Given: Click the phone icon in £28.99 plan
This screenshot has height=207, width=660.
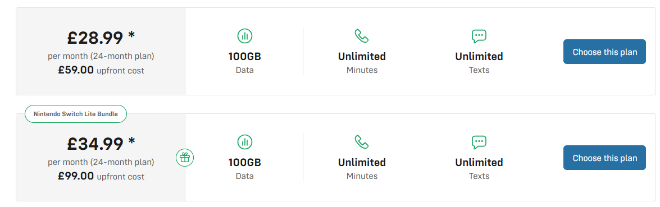Looking at the screenshot, I should [362, 36].
